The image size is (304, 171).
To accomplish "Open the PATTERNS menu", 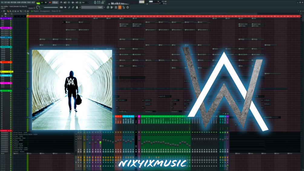I will tap(14, 2).
